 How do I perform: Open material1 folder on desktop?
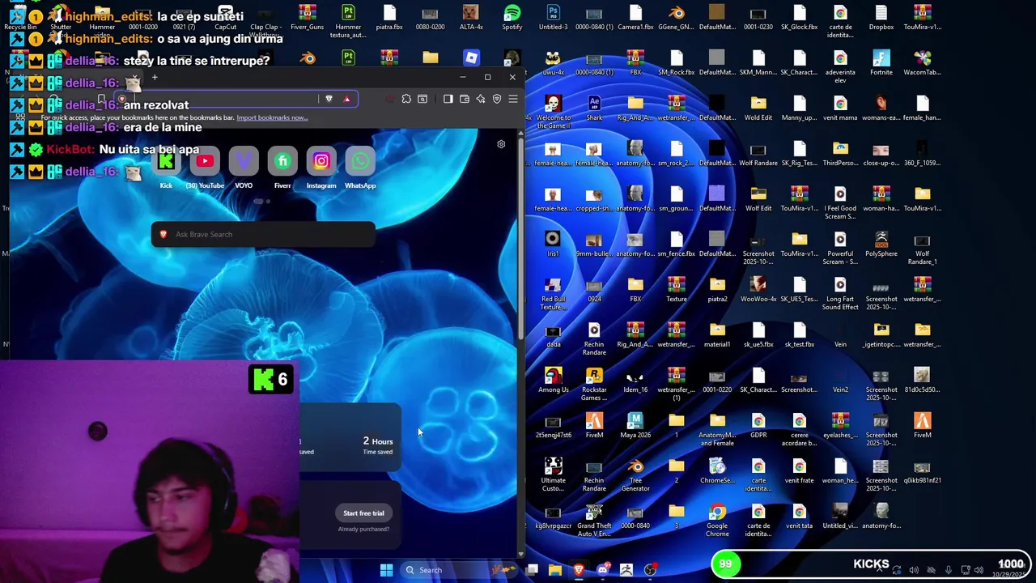coord(717,335)
